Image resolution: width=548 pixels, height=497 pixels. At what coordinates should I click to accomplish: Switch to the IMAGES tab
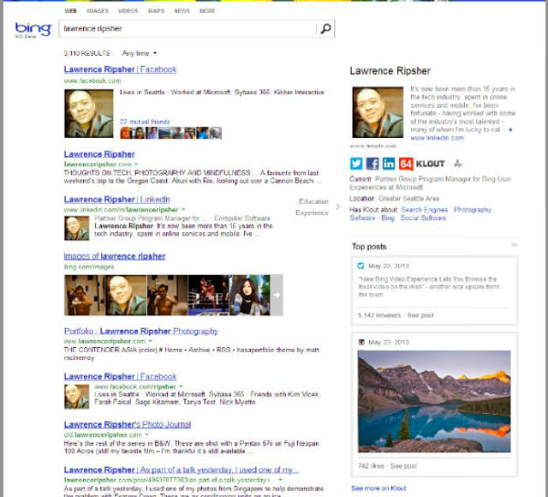(98, 11)
